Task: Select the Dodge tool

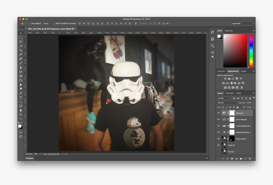Action: 21,89
